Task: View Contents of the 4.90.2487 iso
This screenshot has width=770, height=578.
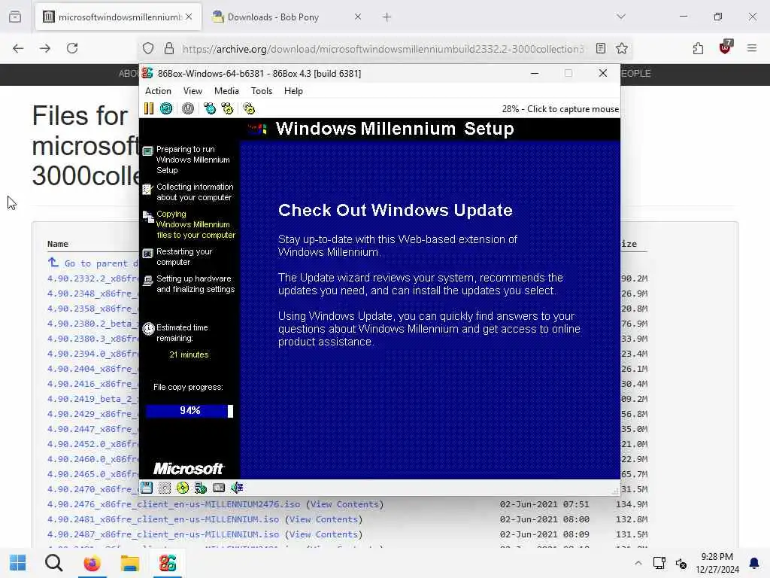Action: click(323, 535)
